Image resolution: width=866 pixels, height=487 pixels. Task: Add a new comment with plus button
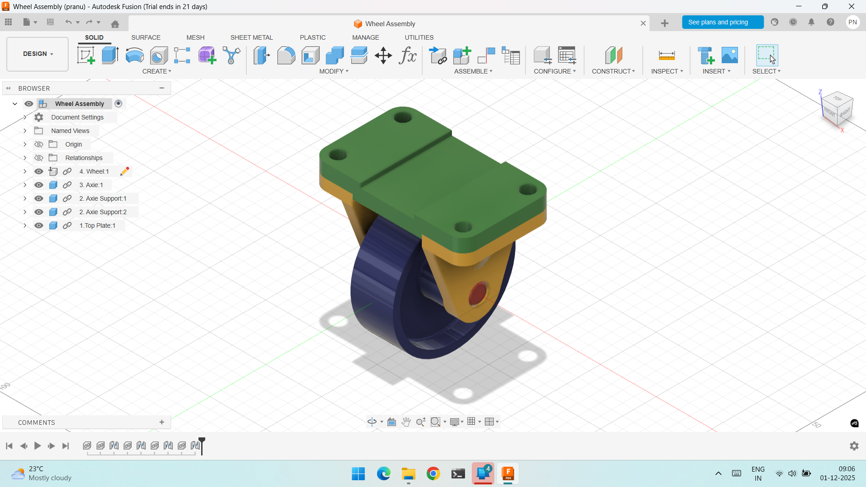click(161, 422)
